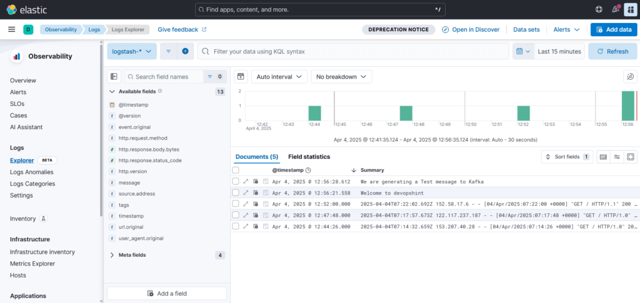Open degraded docs icon in 12:56:21.558 row
Viewport: 640px width, 303px height.
click(x=256, y=192)
